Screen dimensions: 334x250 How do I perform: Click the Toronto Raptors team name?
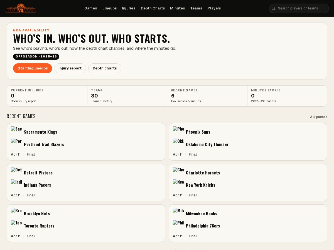pos(39,226)
